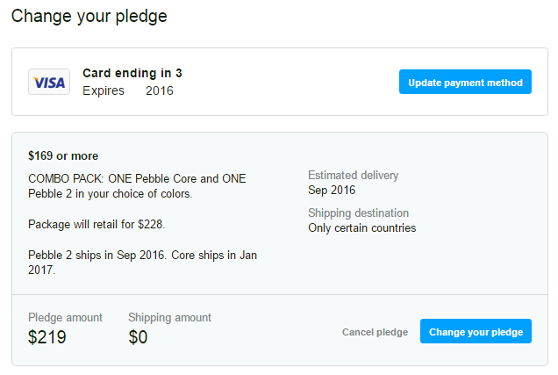Select the '$169 or more' reward title
Image resolution: width=558 pixels, height=375 pixels.
[x=63, y=156]
